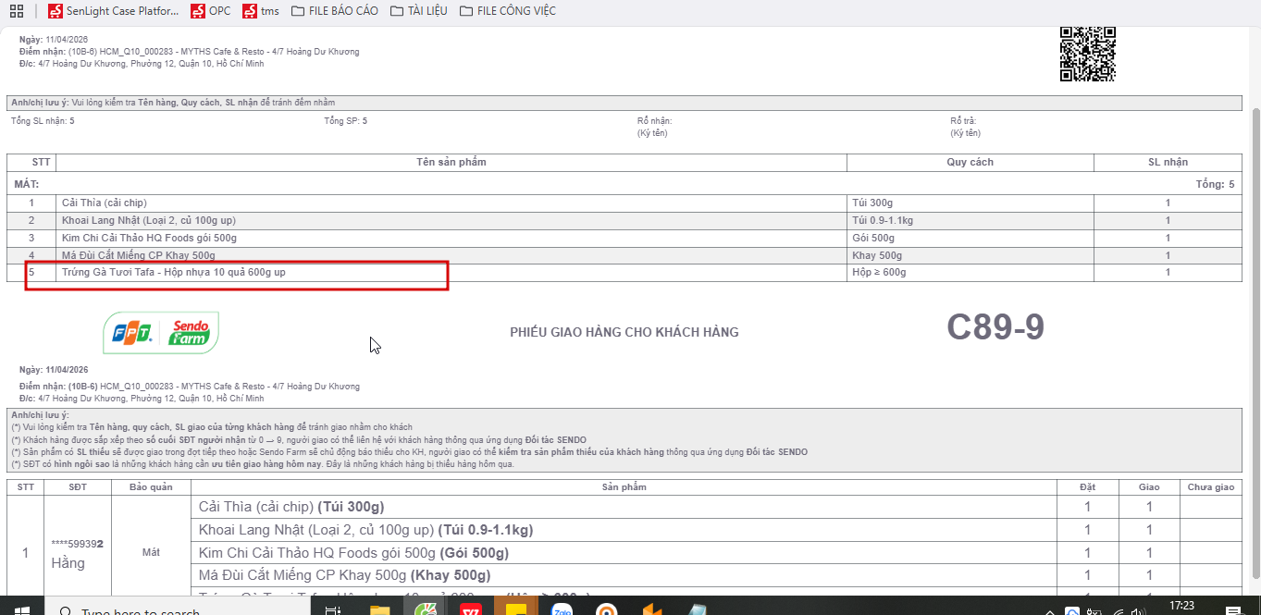Select Cải Thìa (Túi 300g) in lower table
Screen dimensions: 1261x615
[x=291, y=507]
